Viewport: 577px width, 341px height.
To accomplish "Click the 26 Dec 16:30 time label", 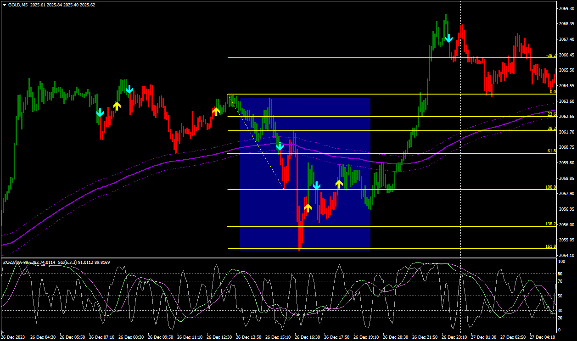I will point(307,337).
